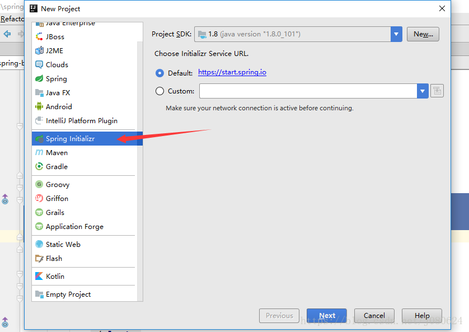Click New... SDK button
Viewport: 469px width, 332px height.
tap(423, 34)
